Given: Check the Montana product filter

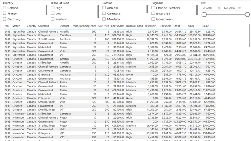Looking at the screenshot, I should (104, 19).
